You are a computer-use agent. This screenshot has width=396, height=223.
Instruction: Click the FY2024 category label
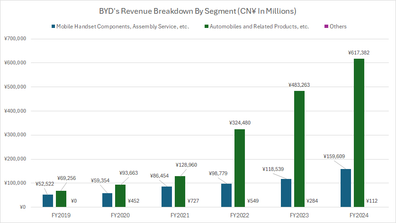tap(359, 215)
